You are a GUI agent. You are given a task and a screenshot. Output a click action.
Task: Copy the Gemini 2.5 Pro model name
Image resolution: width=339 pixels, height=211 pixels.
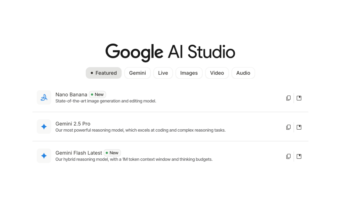(x=288, y=127)
